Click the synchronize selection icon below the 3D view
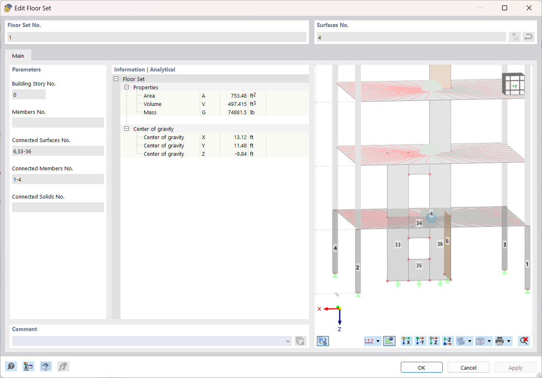This screenshot has height=378, width=542. pyautogui.click(x=323, y=341)
